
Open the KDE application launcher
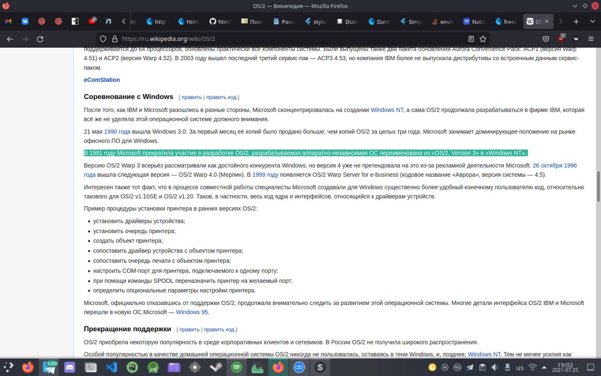tap(8, 367)
